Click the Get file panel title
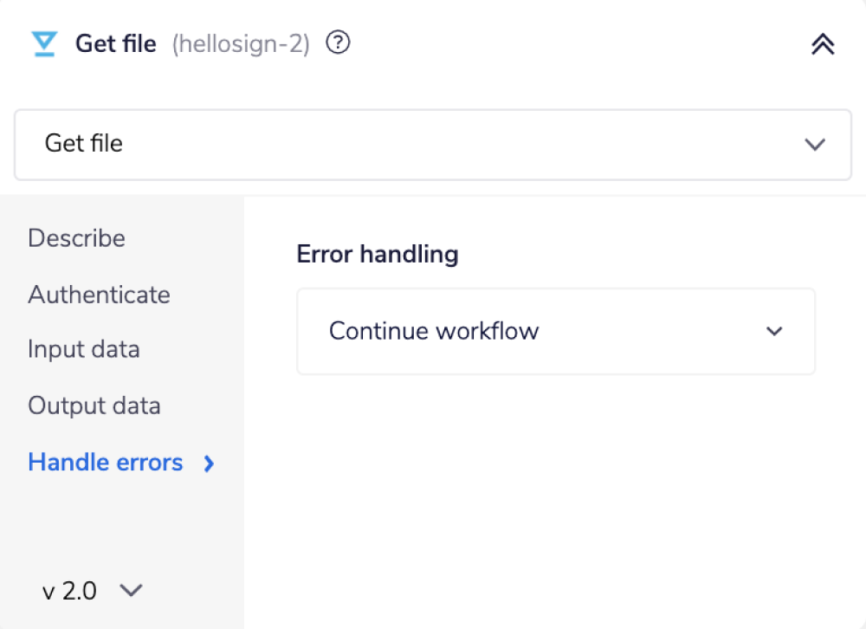This screenshot has width=866, height=629. (x=115, y=43)
